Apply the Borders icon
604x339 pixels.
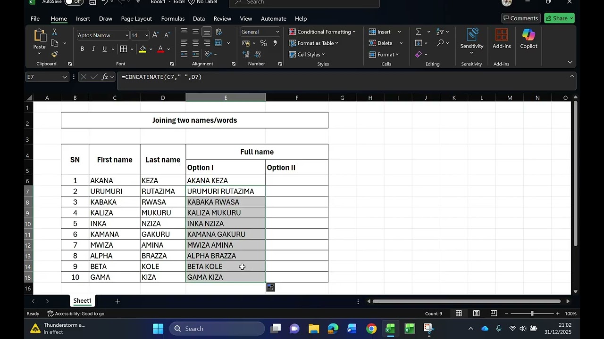click(x=124, y=49)
